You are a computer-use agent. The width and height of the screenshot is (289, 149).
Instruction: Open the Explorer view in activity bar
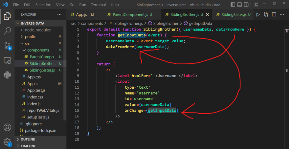point(7,16)
